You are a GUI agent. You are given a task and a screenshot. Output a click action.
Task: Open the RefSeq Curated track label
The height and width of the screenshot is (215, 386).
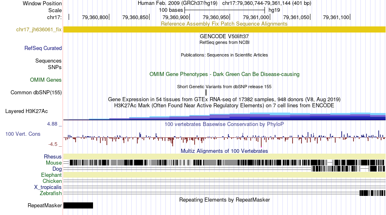(43, 48)
